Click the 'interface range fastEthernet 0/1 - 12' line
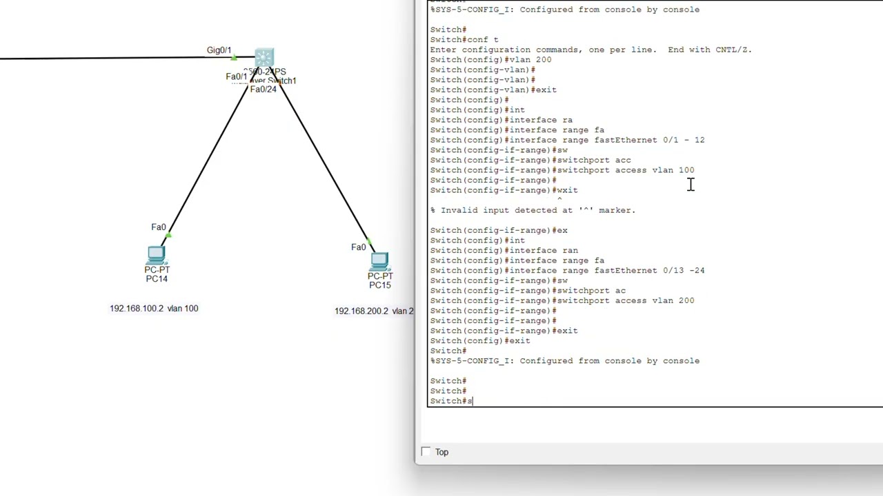This screenshot has height=496, width=883. click(x=567, y=140)
